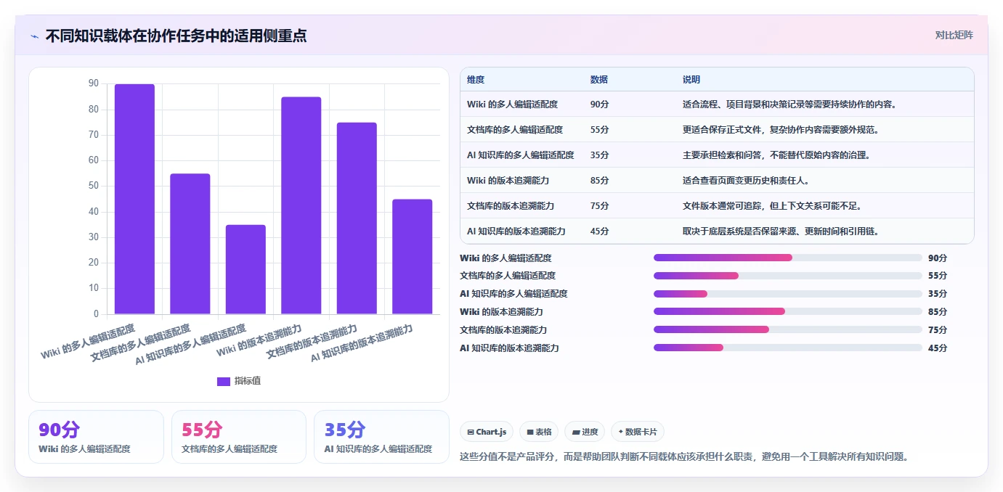Click the 90分 progress bar for Wiki 的多人编辑适配度

click(x=788, y=258)
